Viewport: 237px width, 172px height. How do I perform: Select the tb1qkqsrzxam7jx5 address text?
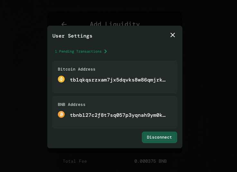118,80
